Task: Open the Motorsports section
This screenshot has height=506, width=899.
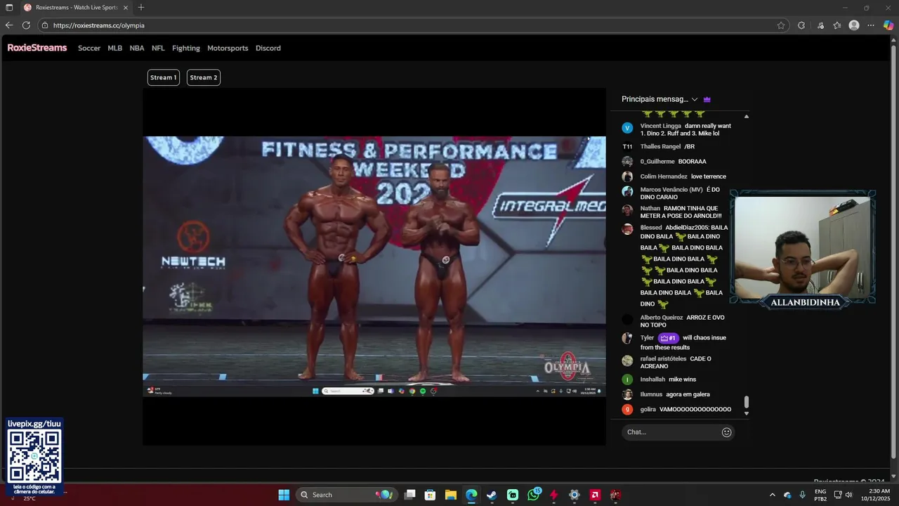Action: click(x=228, y=48)
